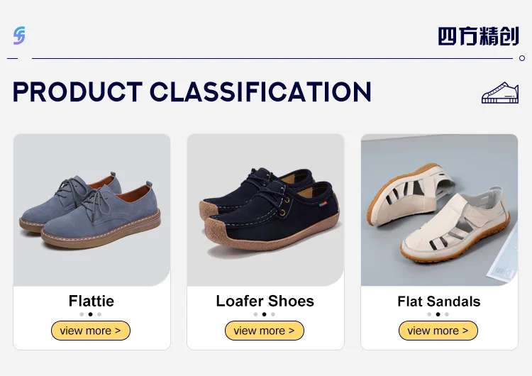Open the navy Loafer Shoes image
The image size is (532, 376).
tap(265, 210)
